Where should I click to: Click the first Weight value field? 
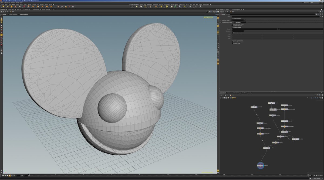pos(254,29)
